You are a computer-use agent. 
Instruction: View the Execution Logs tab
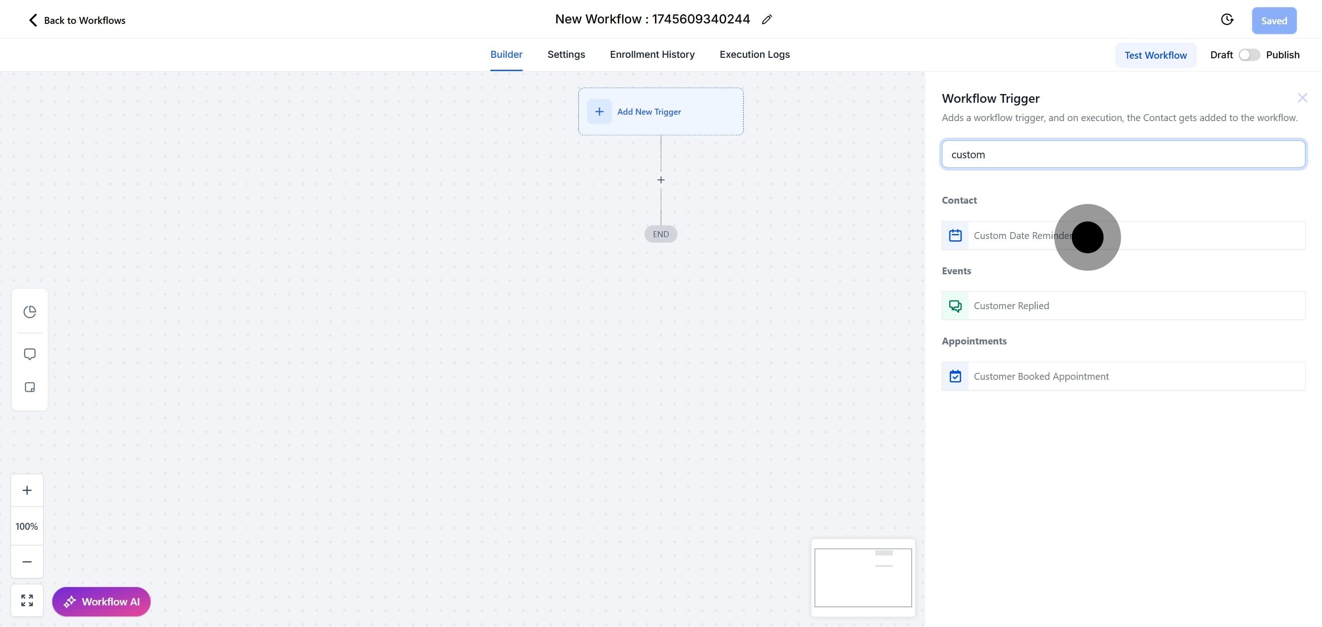tap(754, 54)
